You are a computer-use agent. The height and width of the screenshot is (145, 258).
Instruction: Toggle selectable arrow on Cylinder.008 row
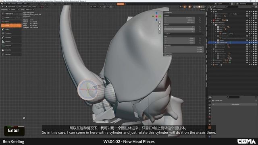coord(249,43)
